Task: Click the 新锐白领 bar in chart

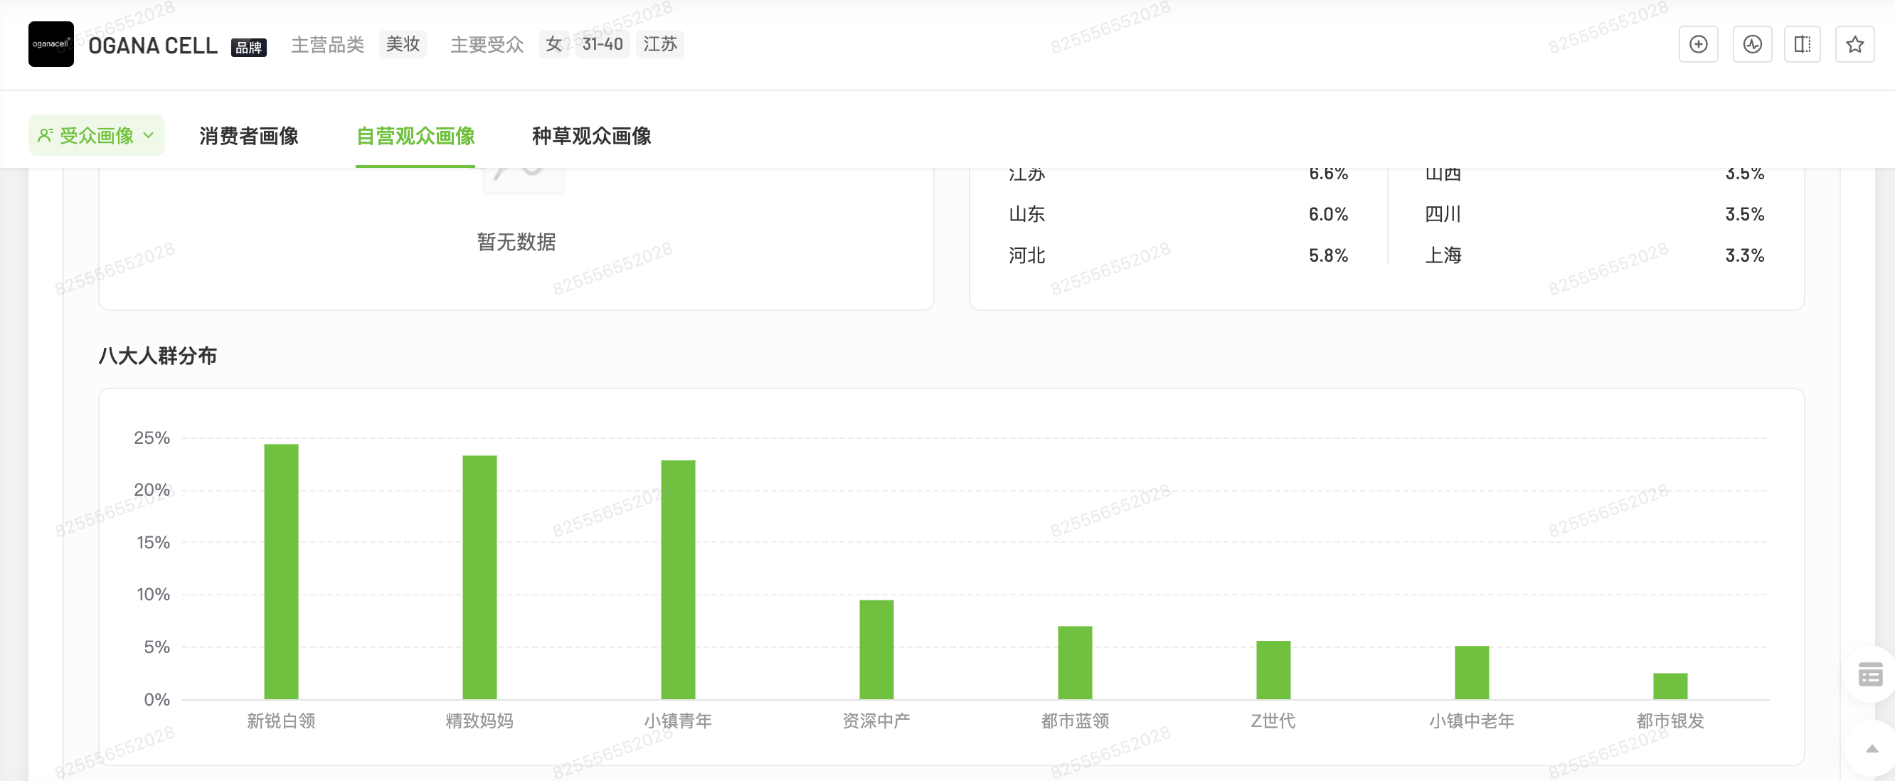Action: (281, 571)
